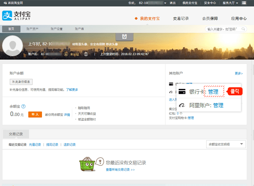Viewport: 254px width, 186px height.
Task: Open 提现记录 link
Action: pos(52,144)
